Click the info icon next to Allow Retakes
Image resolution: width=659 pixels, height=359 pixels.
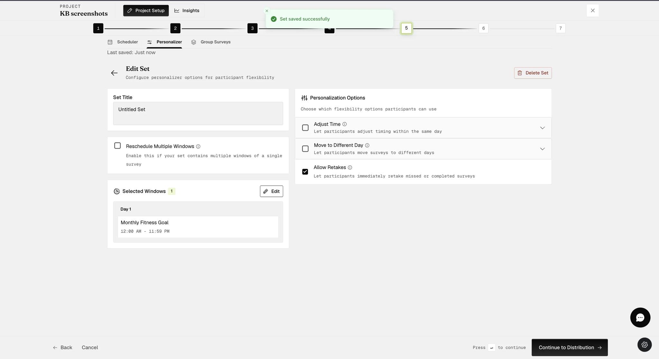[350, 168]
